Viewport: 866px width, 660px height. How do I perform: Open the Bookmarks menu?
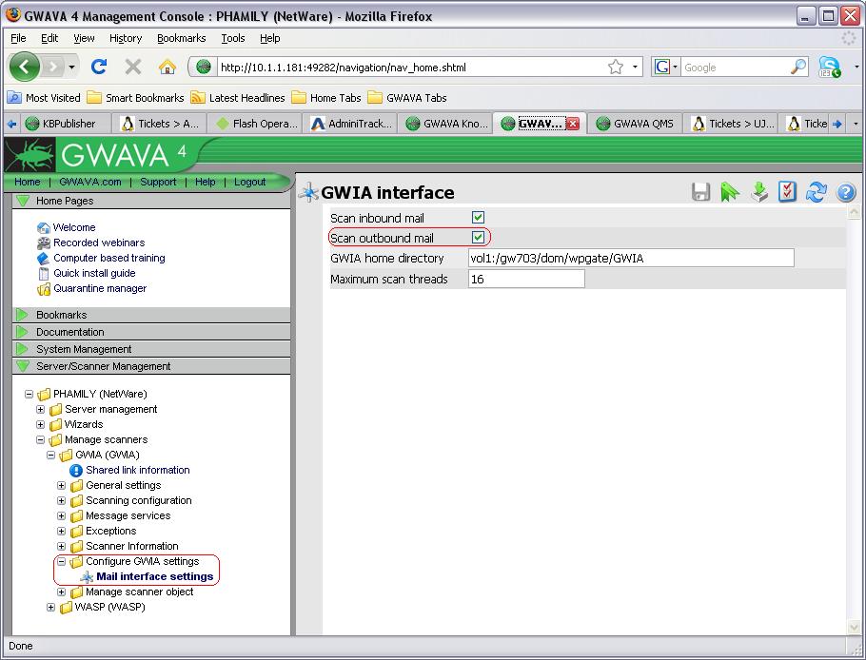click(181, 38)
